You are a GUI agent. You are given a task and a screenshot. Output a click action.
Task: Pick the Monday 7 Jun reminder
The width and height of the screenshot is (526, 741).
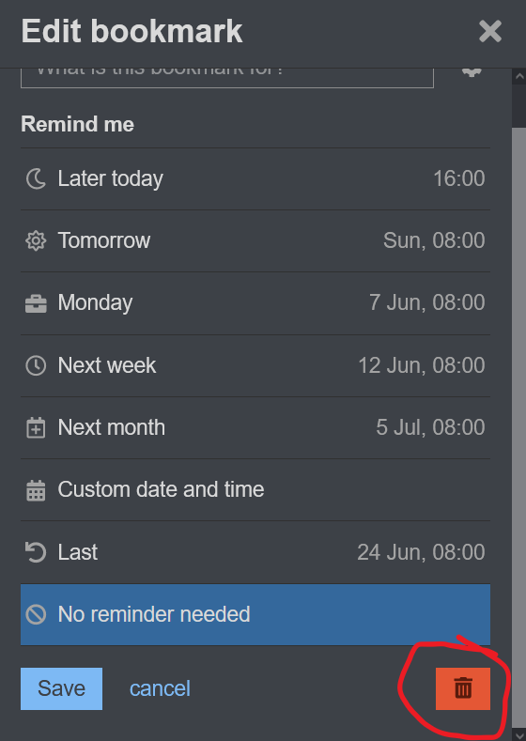(x=255, y=303)
